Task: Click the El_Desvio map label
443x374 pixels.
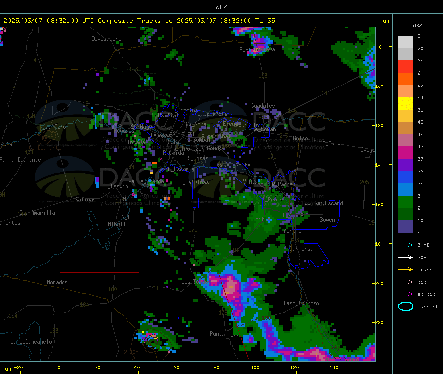Action: point(115,186)
